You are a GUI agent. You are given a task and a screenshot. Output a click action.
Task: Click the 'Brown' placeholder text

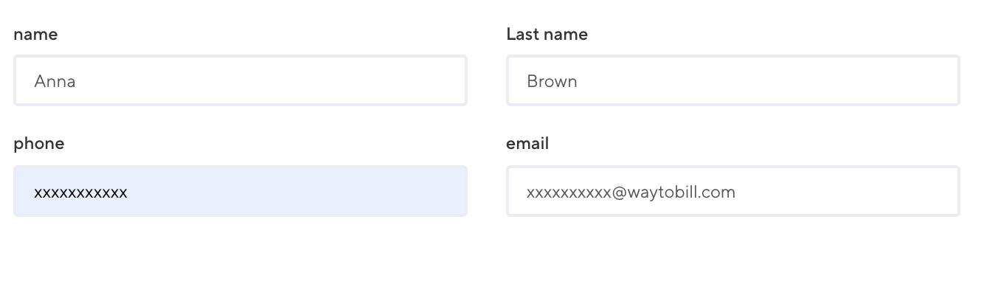552,82
